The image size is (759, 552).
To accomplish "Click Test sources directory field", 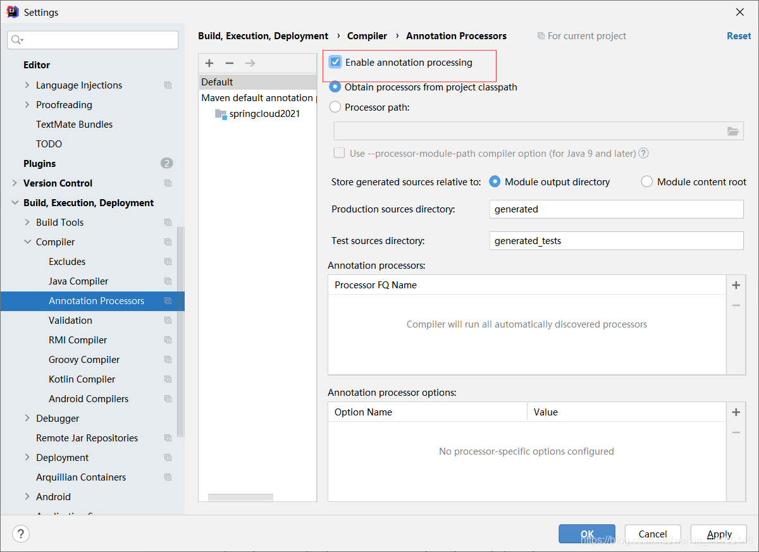I will click(617, 241).
